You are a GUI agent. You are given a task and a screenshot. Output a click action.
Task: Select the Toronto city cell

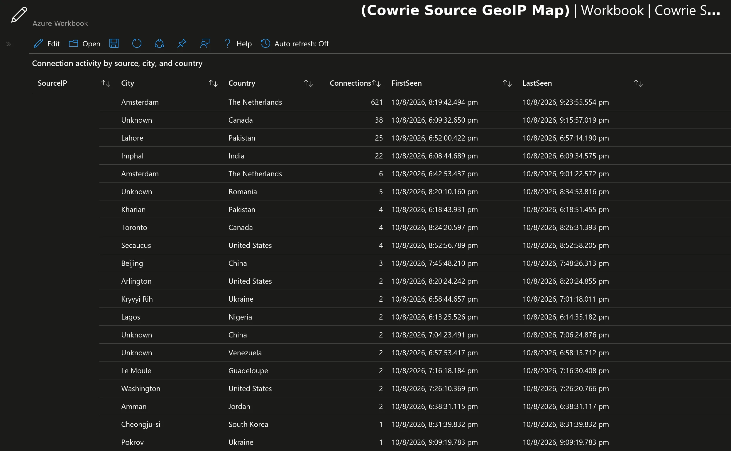pyautogui.click(x=134, y=228)
